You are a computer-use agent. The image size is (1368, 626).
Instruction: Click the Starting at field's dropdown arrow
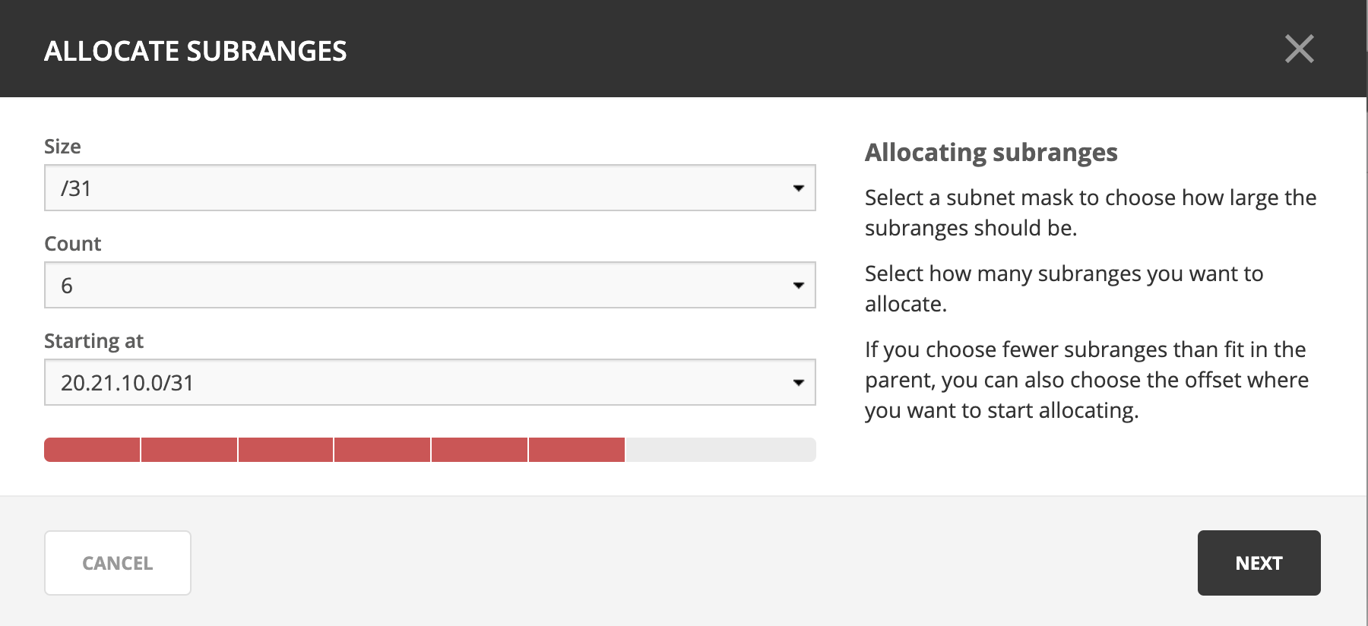pos(798,382)
